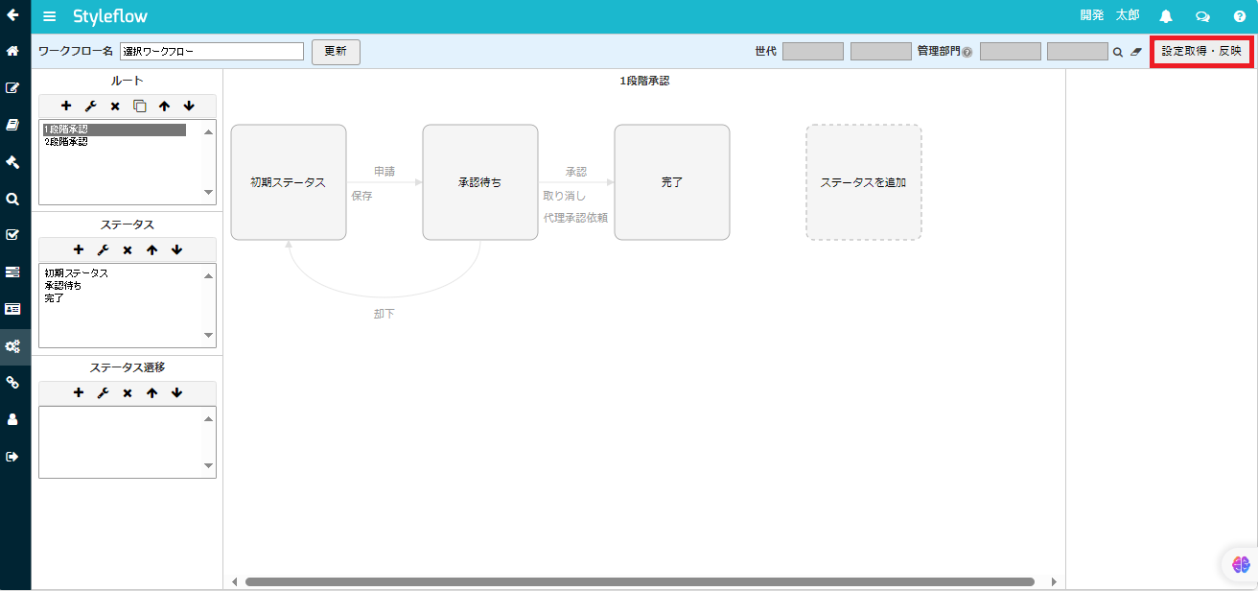1258x591 pixels.
Task: Click the 承認待ち node in the diagram
Action: [x=480, y=182]
